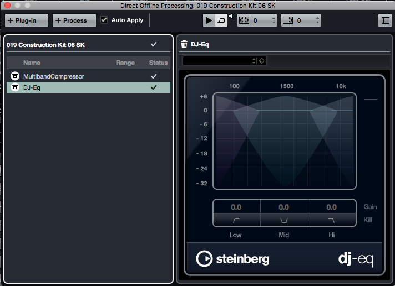Activate the Hi band kill switch
This screenshot has height=286, width=395.
332,220
